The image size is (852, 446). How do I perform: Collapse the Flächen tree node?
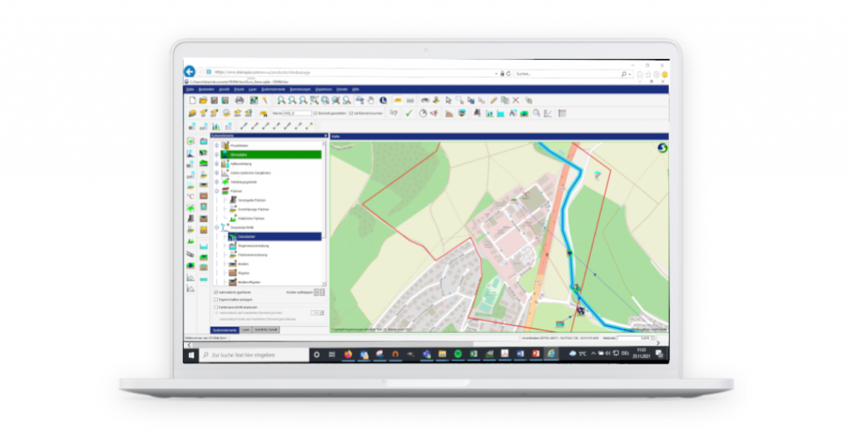pyautogui.click(x=216, y=191)
